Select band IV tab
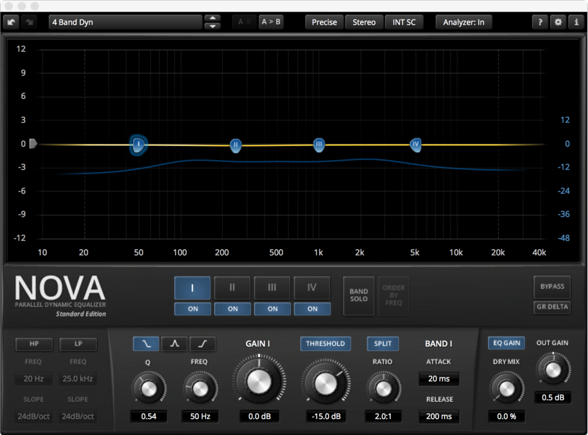This screenshot has height=435, width=588. click(312, 288)
